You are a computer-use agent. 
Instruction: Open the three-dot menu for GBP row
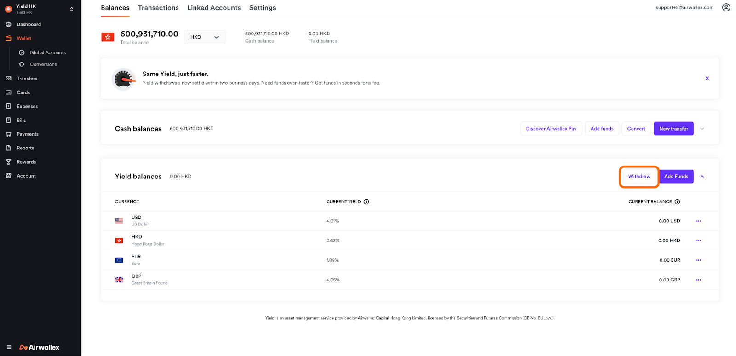pos(698,280)
